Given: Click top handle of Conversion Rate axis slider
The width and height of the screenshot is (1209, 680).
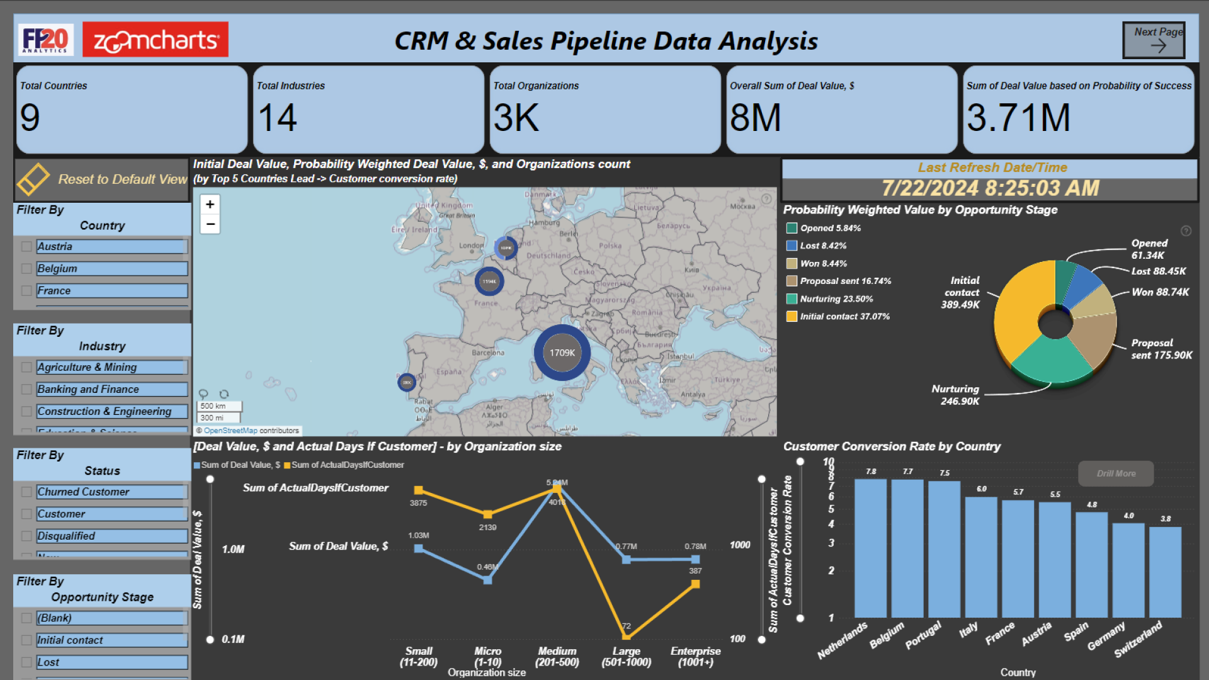Looking at the screenshot, I should [x=800, y=462].
